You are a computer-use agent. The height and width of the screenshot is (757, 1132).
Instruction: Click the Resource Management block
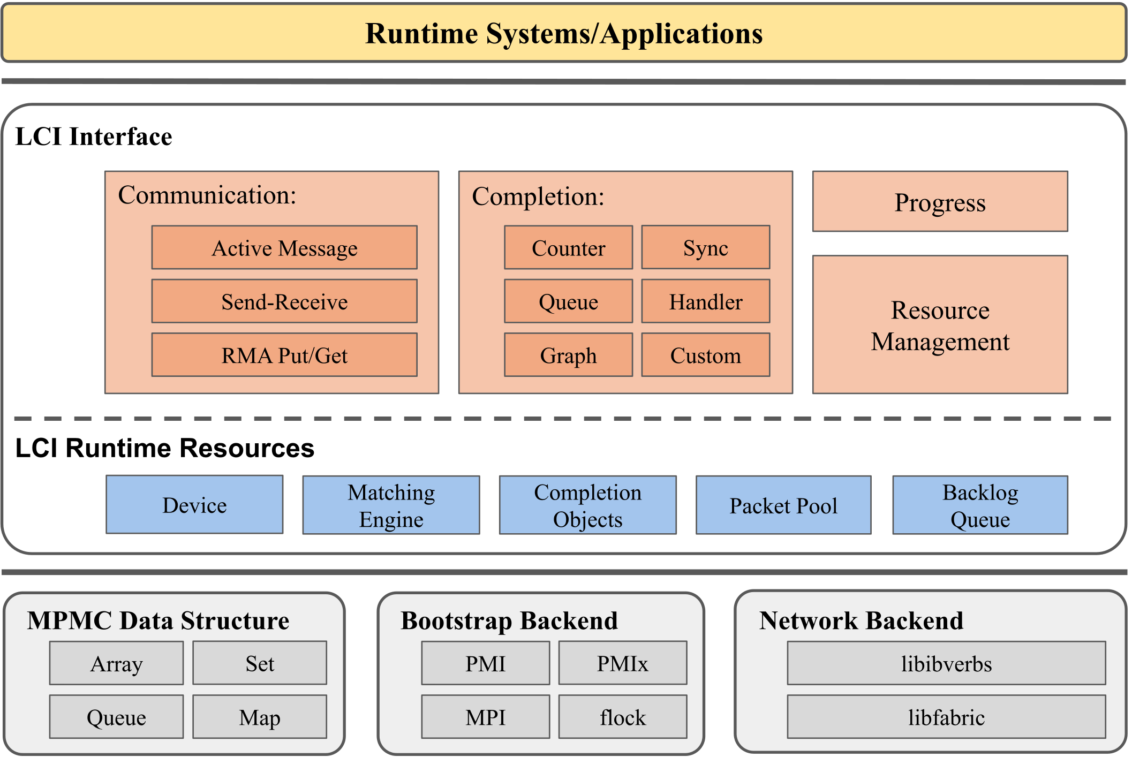[940, 325]
